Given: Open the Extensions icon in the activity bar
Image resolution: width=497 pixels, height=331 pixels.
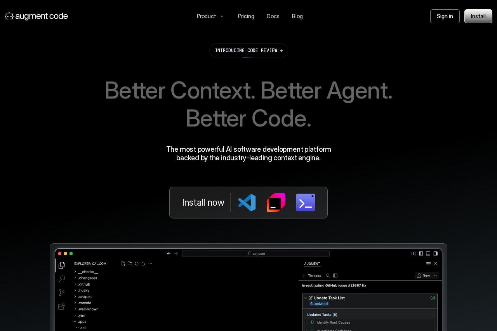Looking at the screenshot, I should (61, 306).
